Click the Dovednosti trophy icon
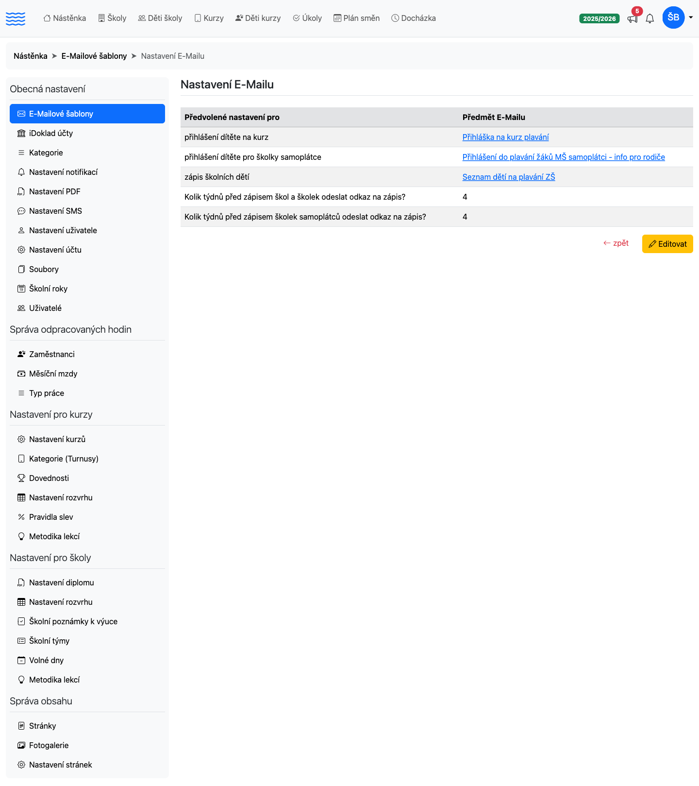 [21, 478]
